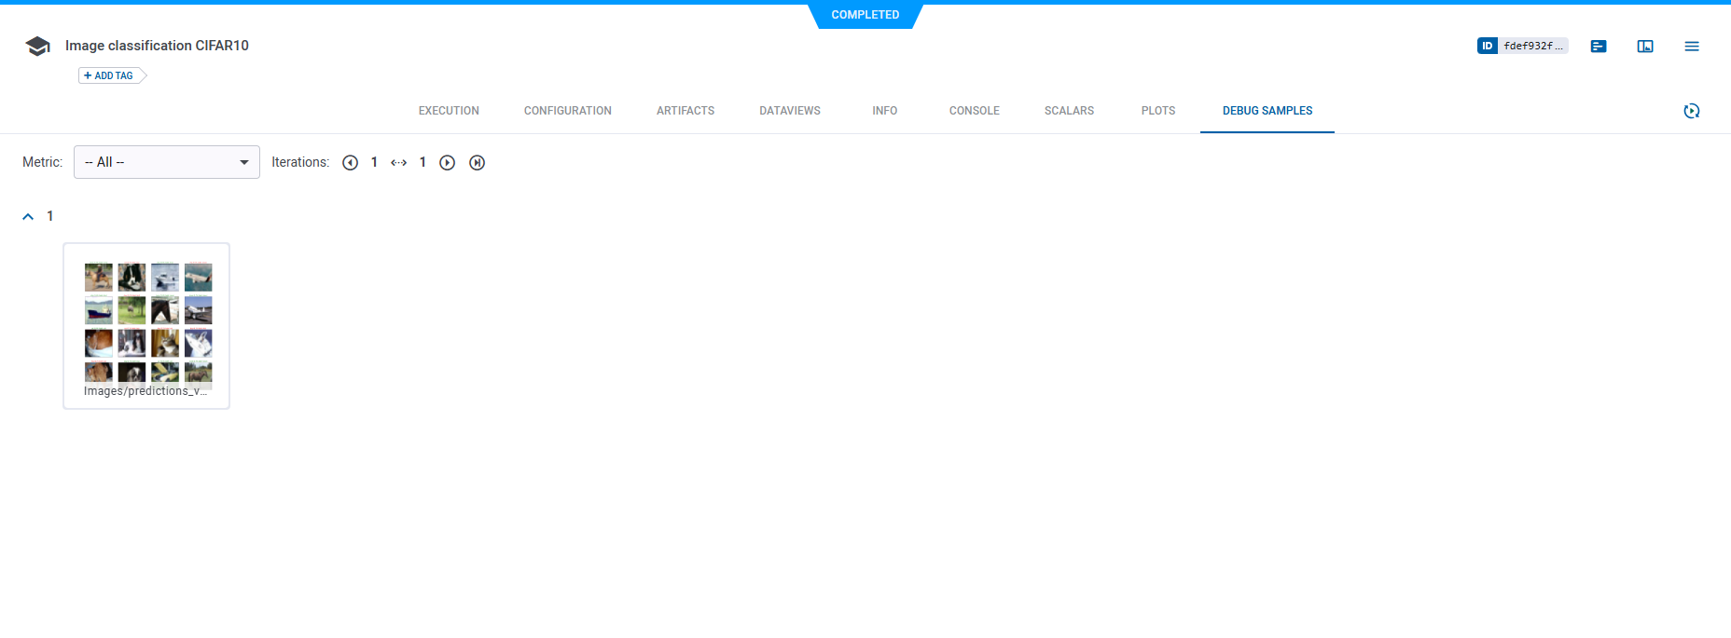Open the Plots tab
The width and height of the screenshot is (1731, 638).
click(x=1157, y=111)
